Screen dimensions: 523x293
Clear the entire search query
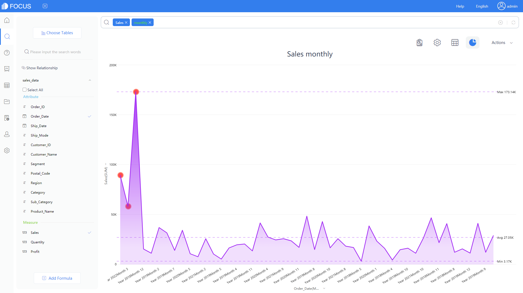pyautogui.click(x=500, y=23)
